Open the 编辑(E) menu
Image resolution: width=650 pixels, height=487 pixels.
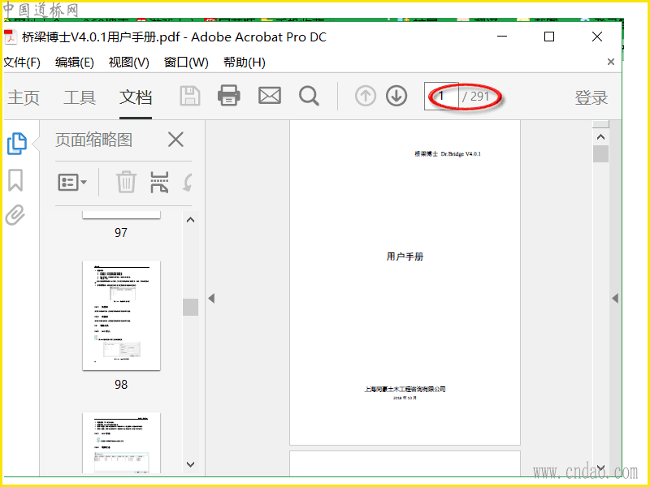pyautogui.click(x=75, y=62)
